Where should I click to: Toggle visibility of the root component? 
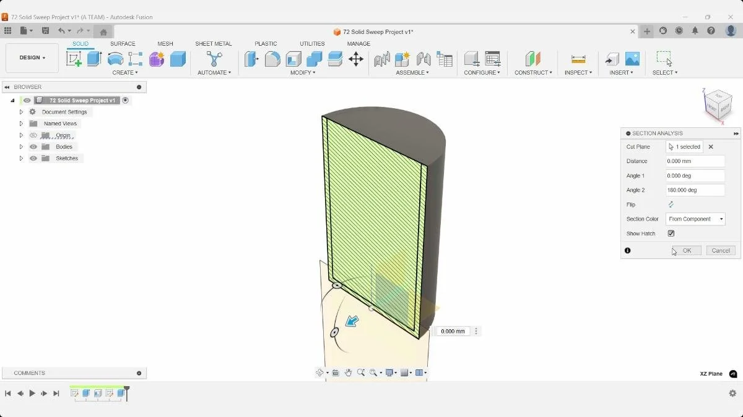(x=27, y=100)
